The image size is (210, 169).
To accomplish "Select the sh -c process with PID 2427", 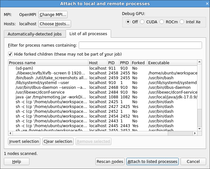I will coord(103,107).
